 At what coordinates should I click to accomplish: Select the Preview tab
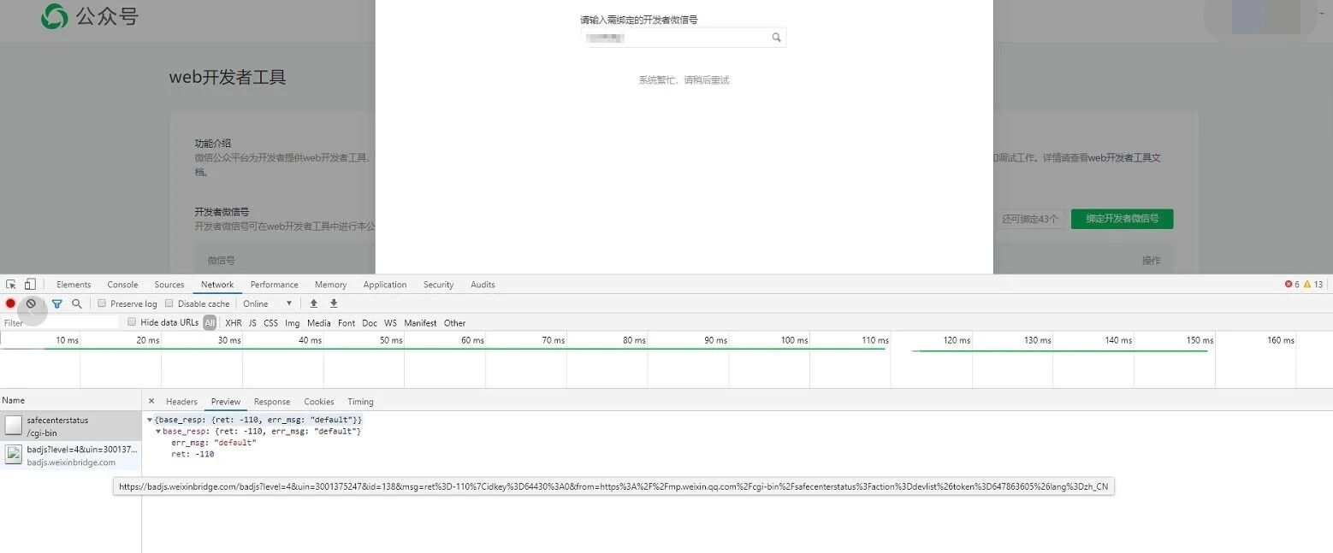click(226, 402)
